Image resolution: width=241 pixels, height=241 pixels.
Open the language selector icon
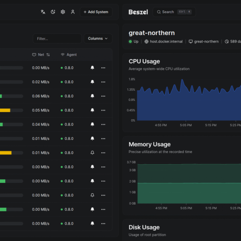pyautogui.click(x=43, y=12)
